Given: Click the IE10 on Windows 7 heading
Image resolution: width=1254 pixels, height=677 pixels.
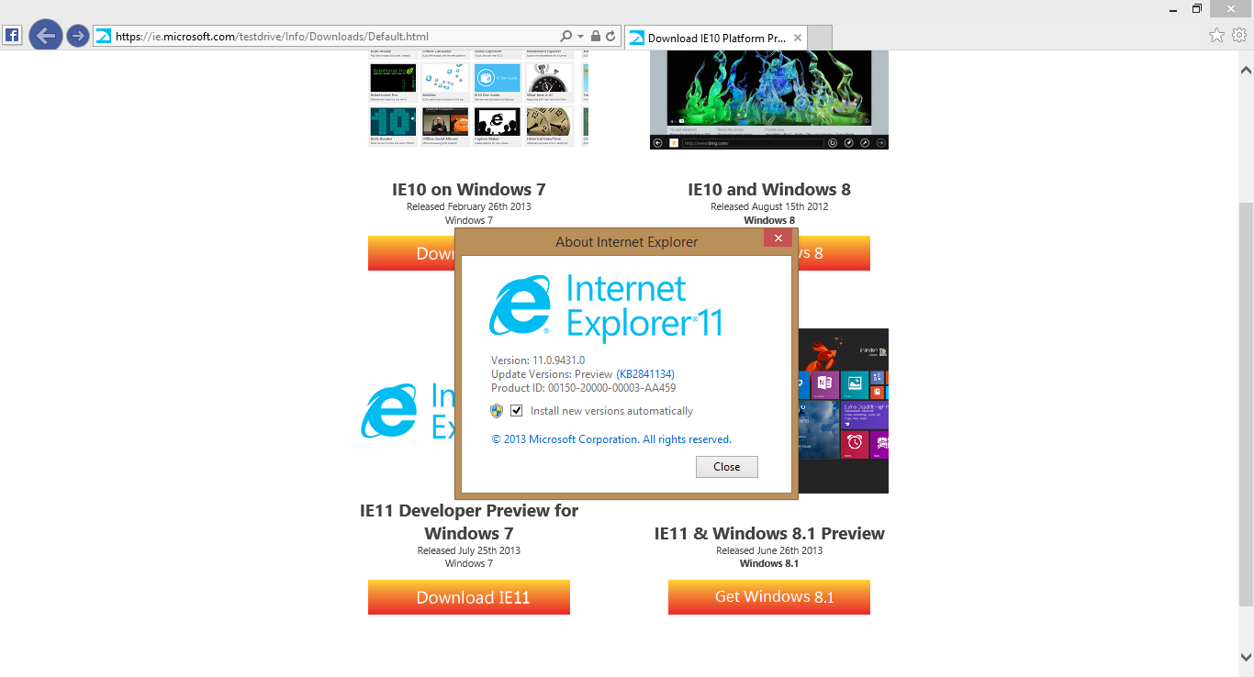Looking at the screenshot, I should coord(469,190).
